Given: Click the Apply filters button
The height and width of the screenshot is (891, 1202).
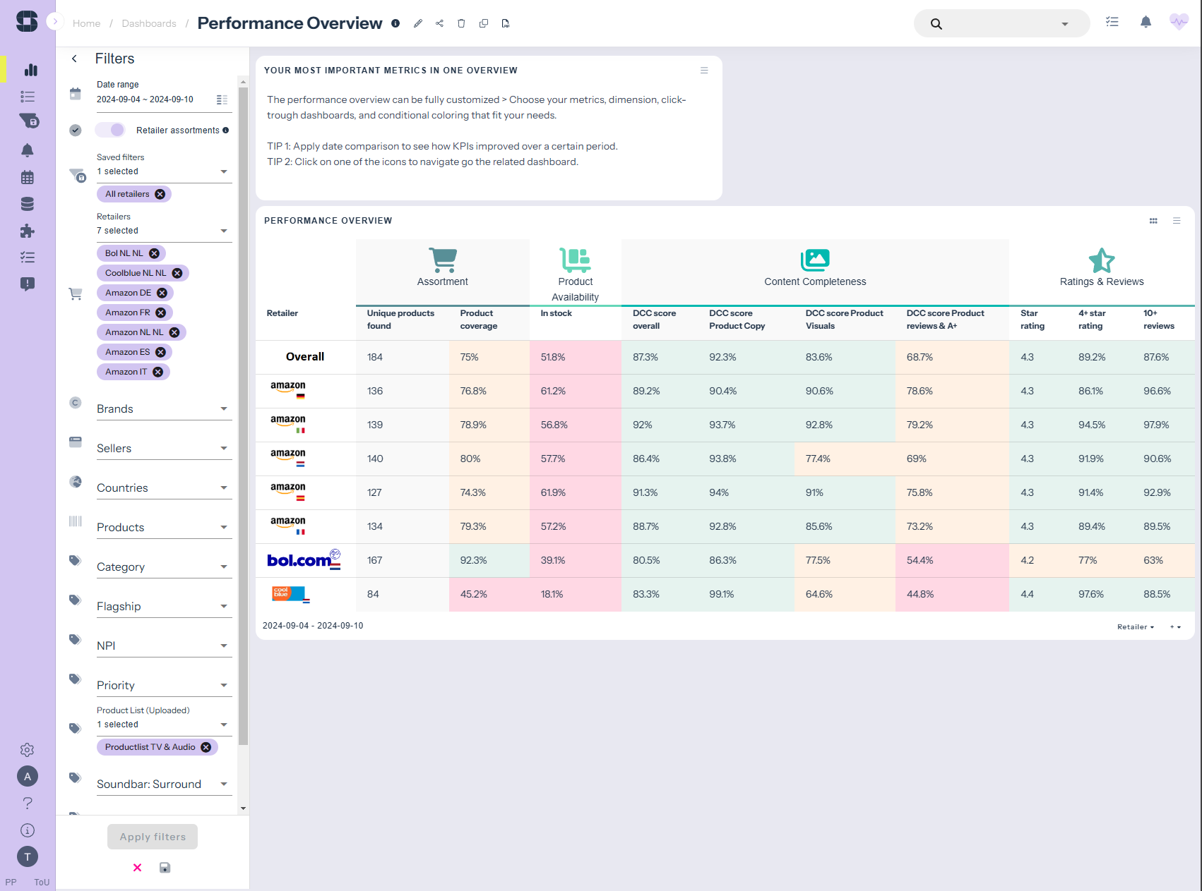Looking at the screenshot, I should click(x=153, y=837).
